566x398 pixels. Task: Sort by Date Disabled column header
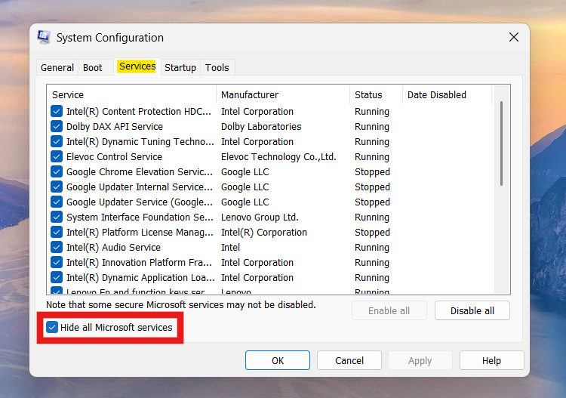447,94
